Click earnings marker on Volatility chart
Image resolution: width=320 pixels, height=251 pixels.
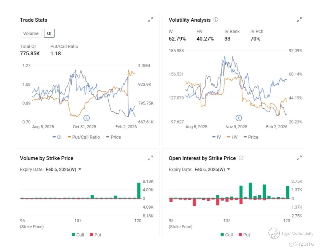point(239,118)
